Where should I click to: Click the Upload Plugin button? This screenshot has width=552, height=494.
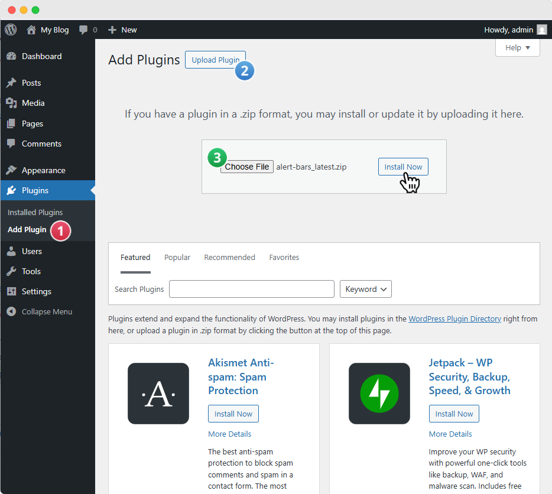215,60
